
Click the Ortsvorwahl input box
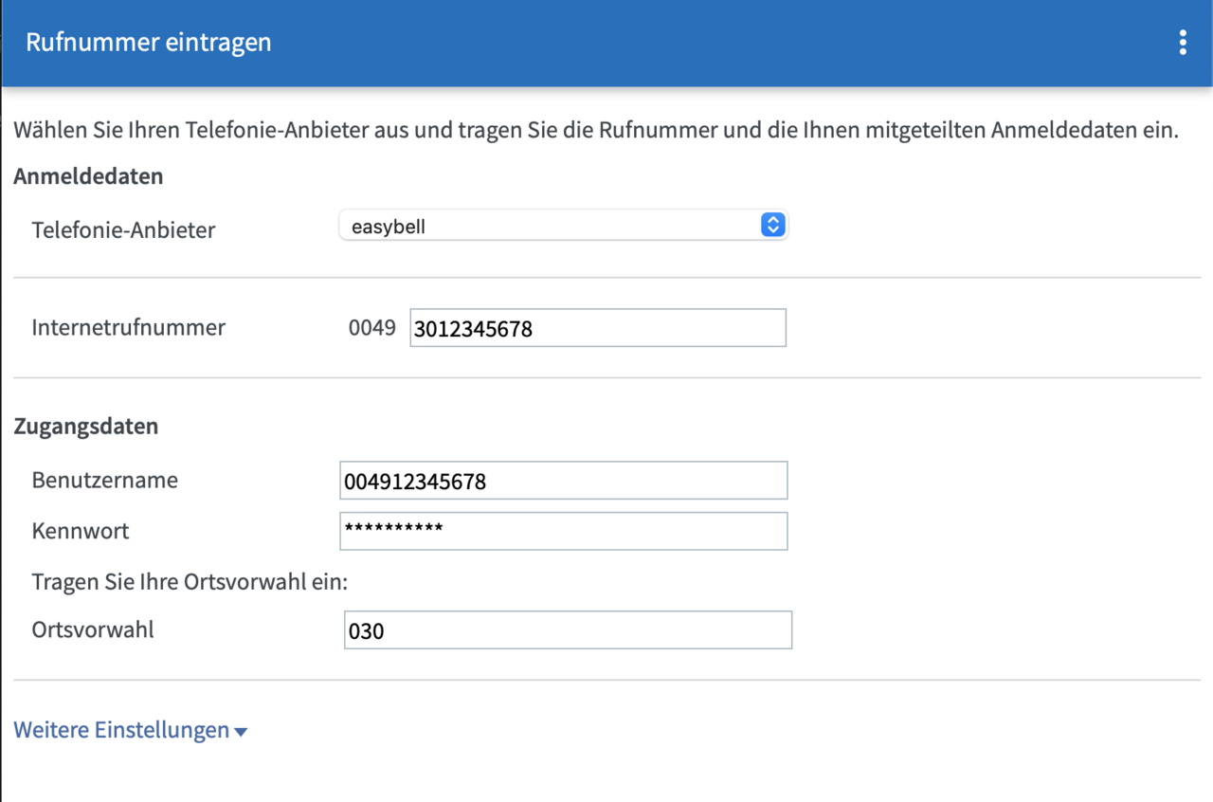click(x=568, y=629)
